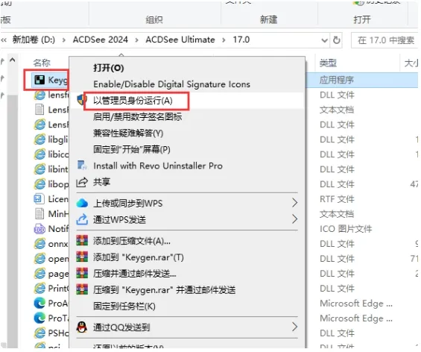Click the Notif ICO file icon
This screenshot has width=421, height=352.
coord(39,229)
